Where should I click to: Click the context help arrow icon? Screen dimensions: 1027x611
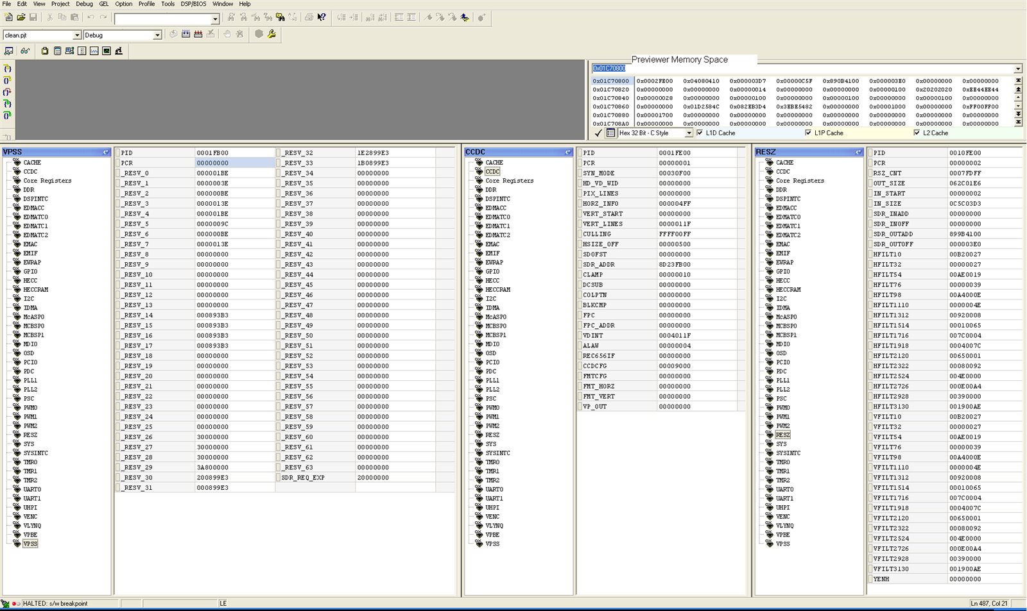(x=322, y=17)
